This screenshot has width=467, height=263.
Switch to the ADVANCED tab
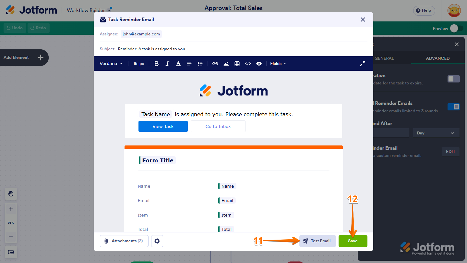click(x=437, y=58)
